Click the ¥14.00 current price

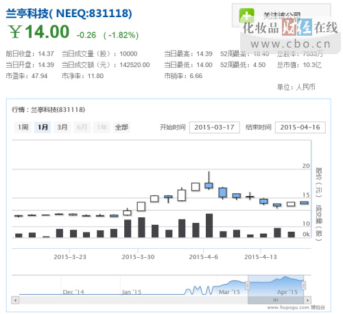click(38, 32)
